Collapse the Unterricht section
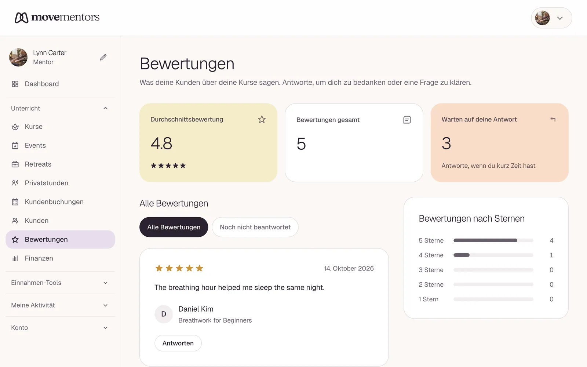 pyautogui.click(x=60, y=108)
